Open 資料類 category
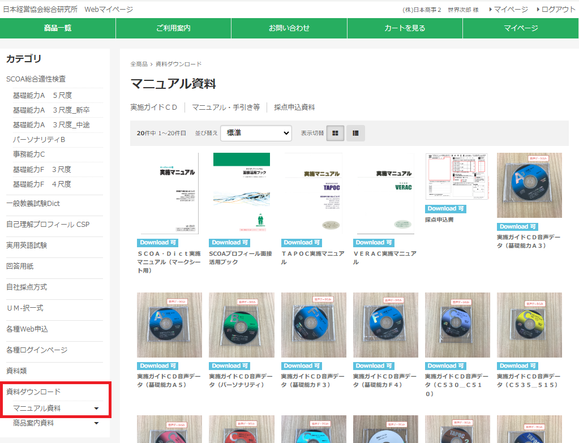This screenshot has width=579, height=443. click(x=16, y=371)
